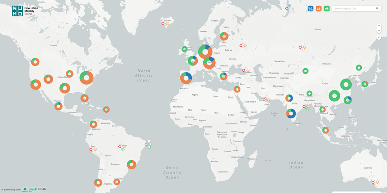Select the Mexico donut cluster
The width and height of the screenshot is (387, 193).
click(58, 106)
